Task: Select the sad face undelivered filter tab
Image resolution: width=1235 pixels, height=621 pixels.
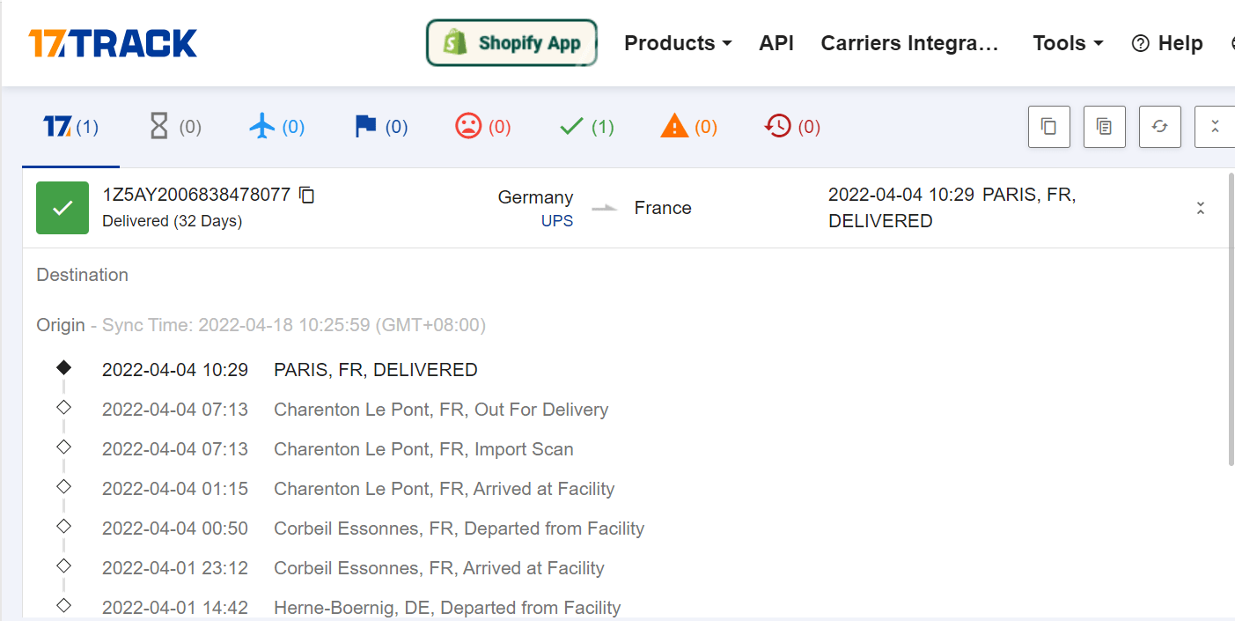Action: click(482, 127)
